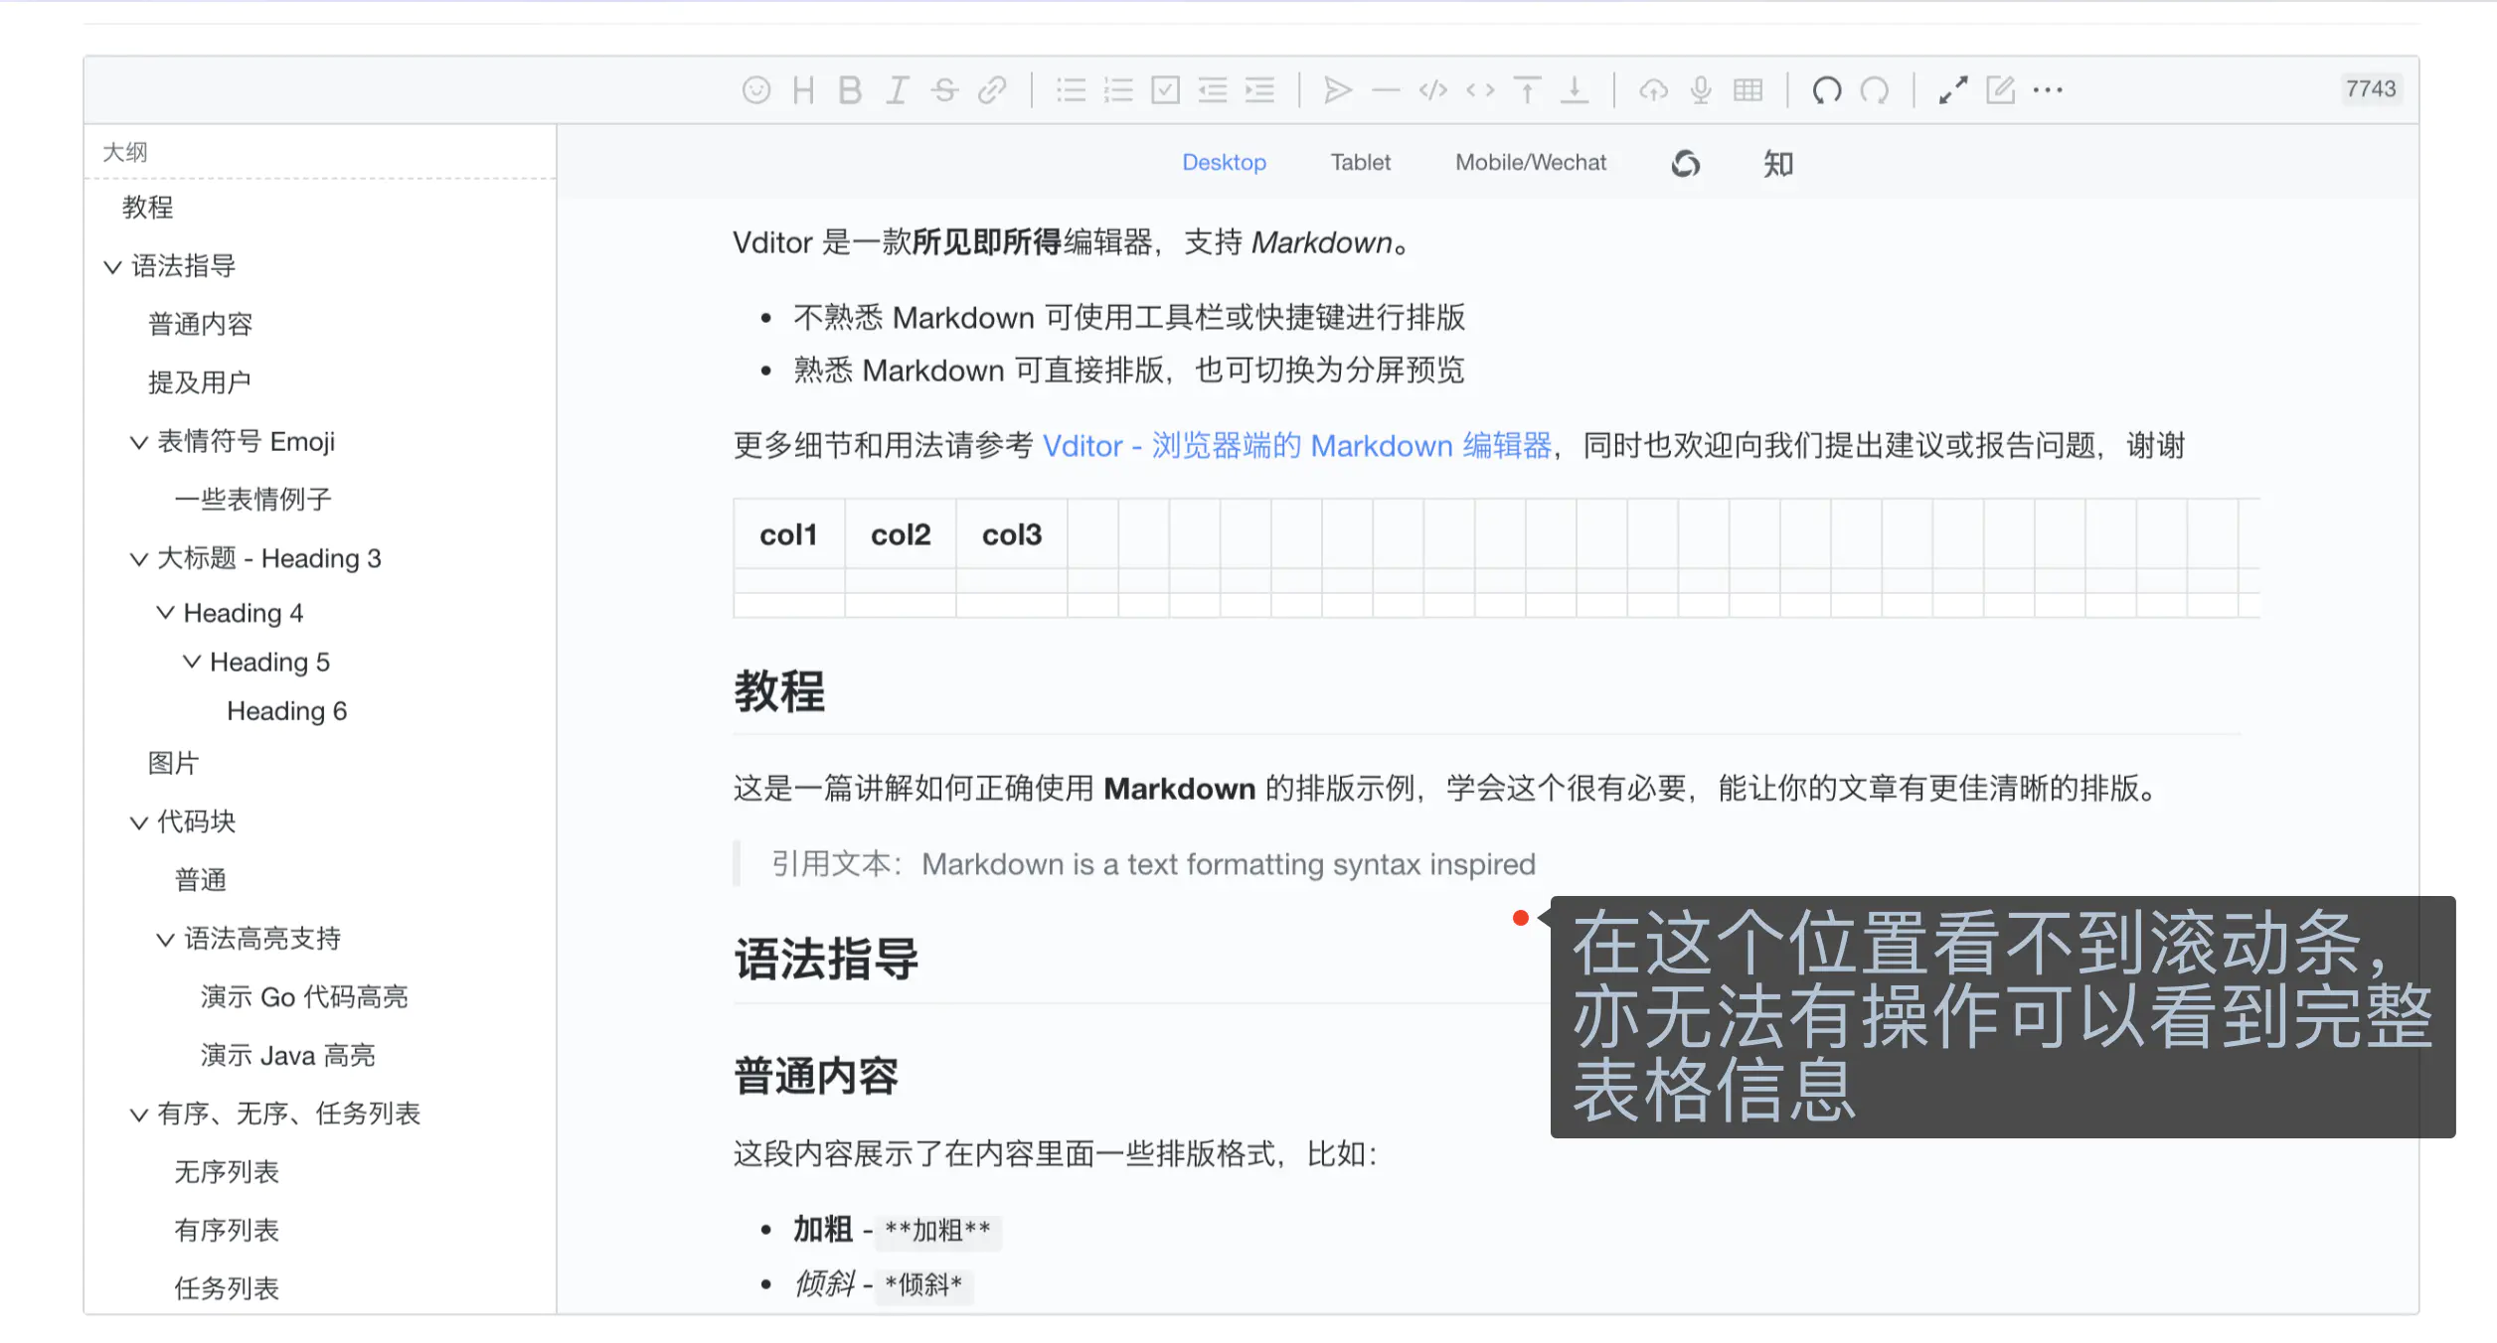The width and height of the screenshot is (2497, 1343).
Task: Click the undo arrow icon
Action: tap(1826, 90)
